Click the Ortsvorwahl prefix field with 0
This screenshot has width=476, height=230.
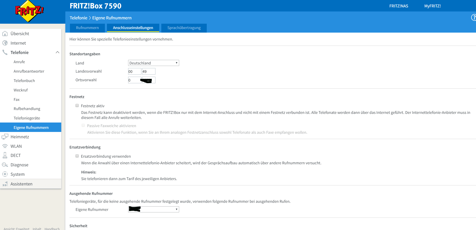[135, 80]
